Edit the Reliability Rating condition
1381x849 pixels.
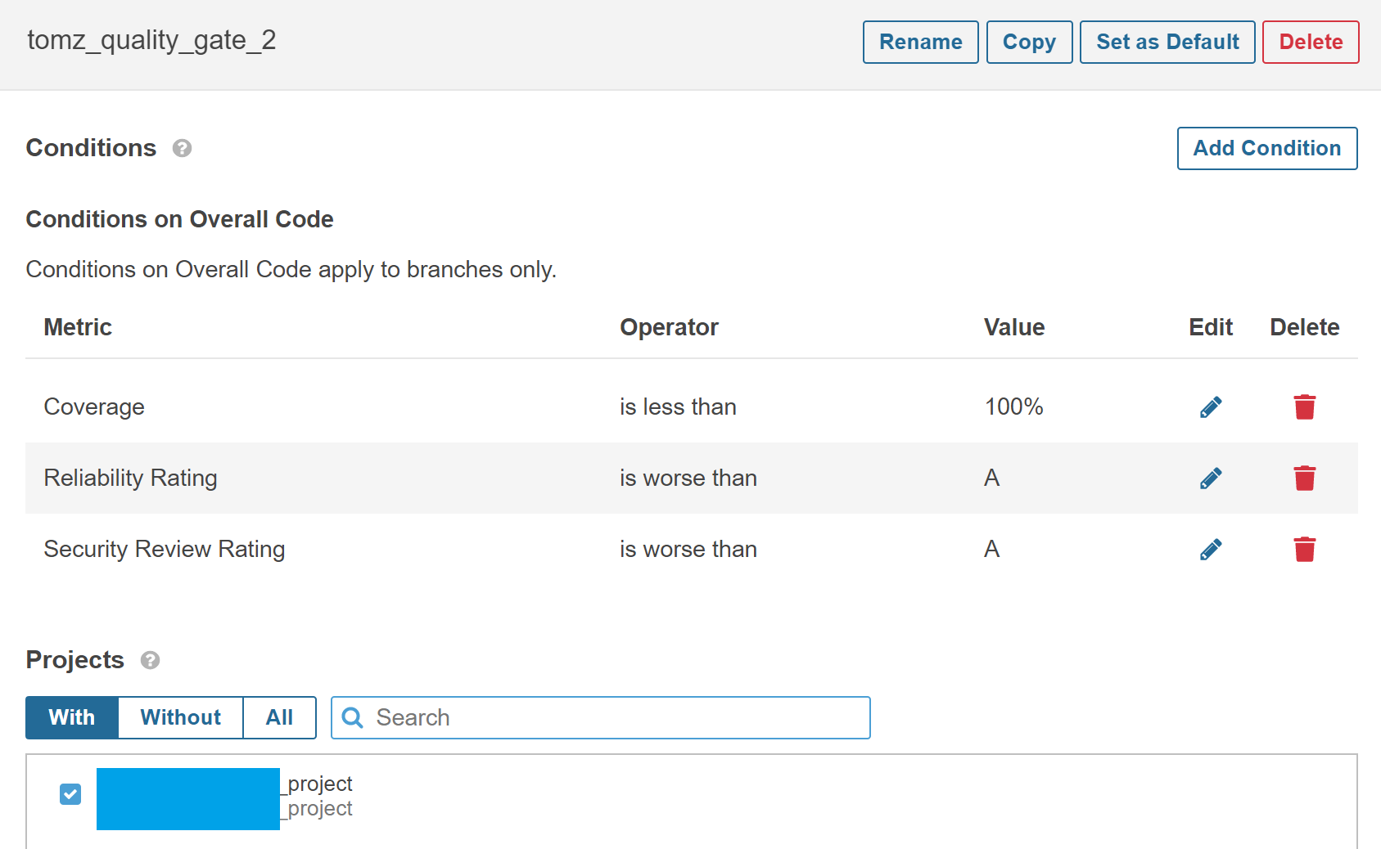1211,478
